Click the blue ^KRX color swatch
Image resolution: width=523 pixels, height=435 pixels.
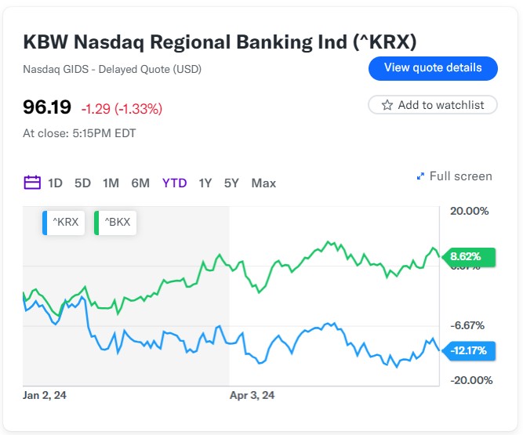[x=45, y=223]
